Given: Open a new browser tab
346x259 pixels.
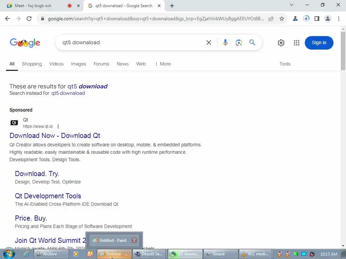Looking at the screenshot, I should pyautogui.click(x=172, y=6).
